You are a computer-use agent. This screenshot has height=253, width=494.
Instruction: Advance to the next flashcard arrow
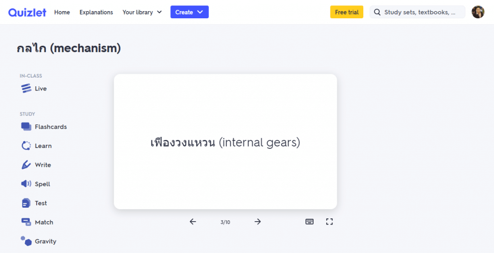click(258, 222)
